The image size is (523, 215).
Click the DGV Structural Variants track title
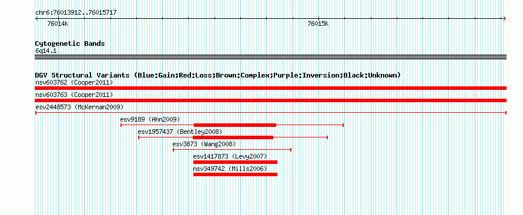[x=218, y=75]
